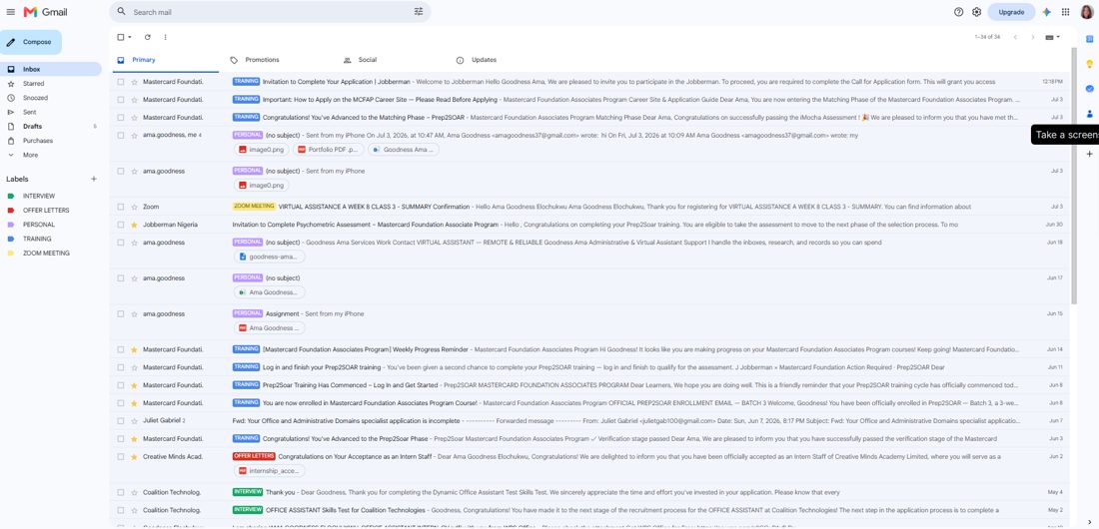The image size is (1099, 529).
Task: Open the red OFFER LETTERS label
Action: [x=46, y=211]
